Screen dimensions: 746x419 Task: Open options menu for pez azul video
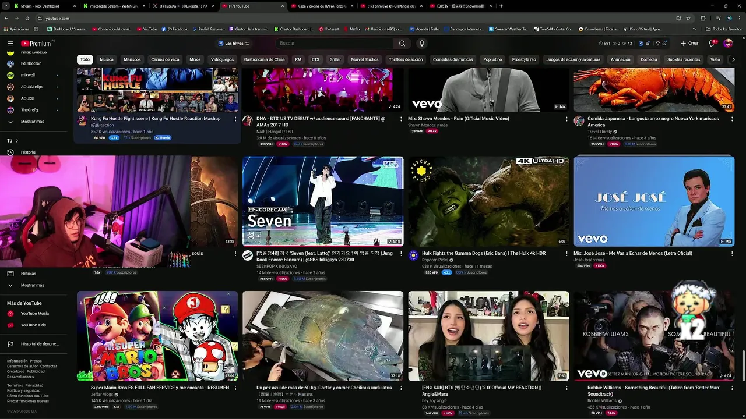click(x=401, y=388)
